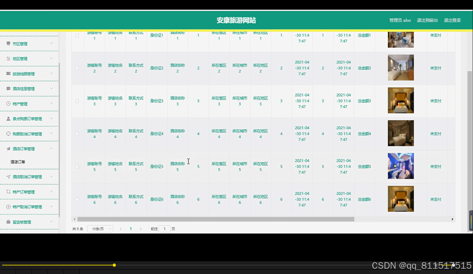Select checkbox for row 游客账号 5
This screenshot has width=473, height=274.
point(77,167)
